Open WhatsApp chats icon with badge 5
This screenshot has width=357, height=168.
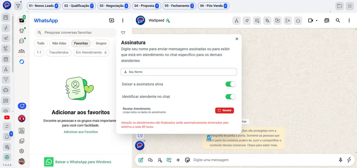click(21, 20)
